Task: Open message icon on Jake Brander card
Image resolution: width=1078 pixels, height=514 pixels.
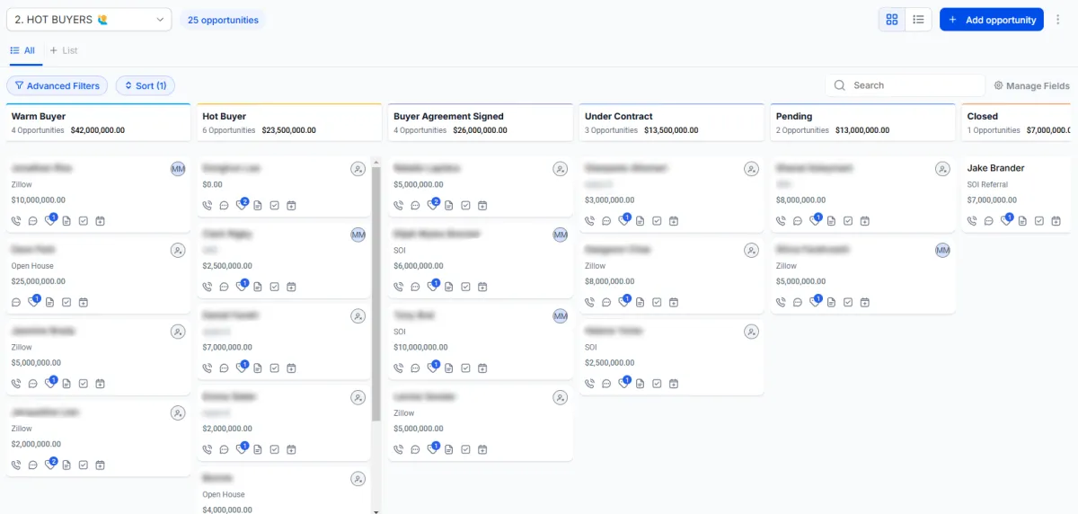Action: tap(988, 220)
